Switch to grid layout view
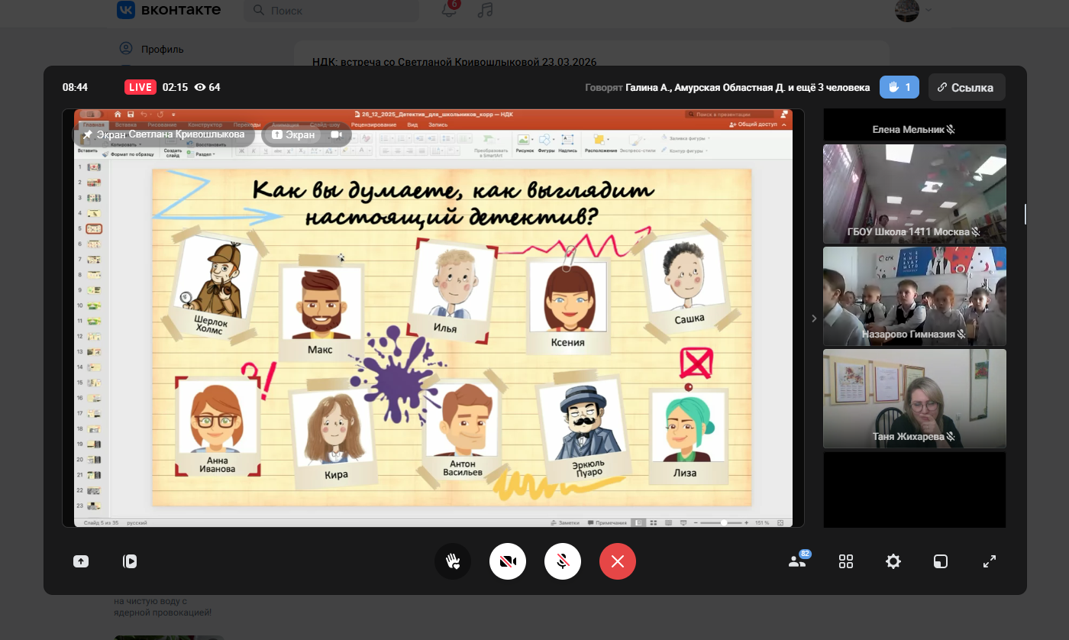The width and height of the screenshot is (1069, 640). point(845,562)
